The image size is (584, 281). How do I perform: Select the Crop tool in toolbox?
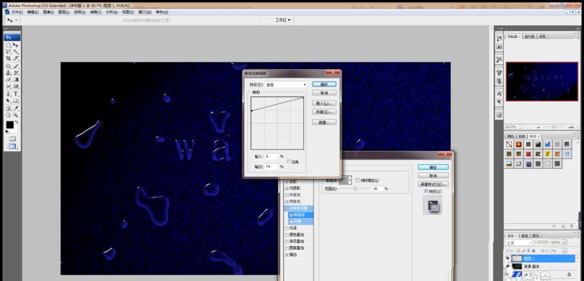[8, 58]
